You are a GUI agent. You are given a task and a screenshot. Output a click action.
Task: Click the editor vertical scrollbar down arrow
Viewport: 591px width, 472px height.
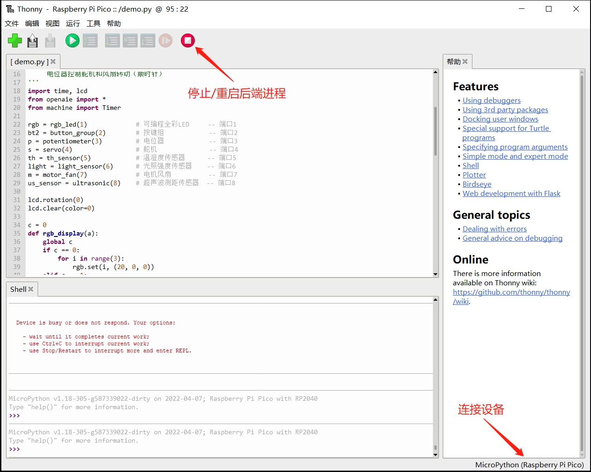pyautogui.click(x=436, y=274)
